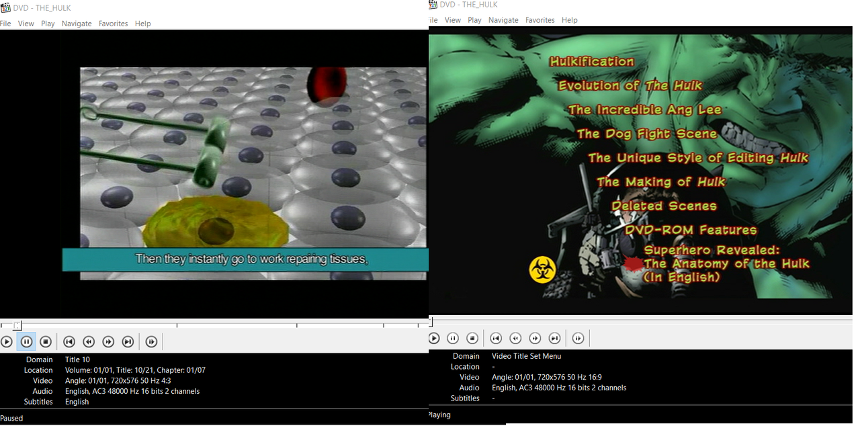Open View menu in right window
This screenshot has height=426, width=860.
453,20
